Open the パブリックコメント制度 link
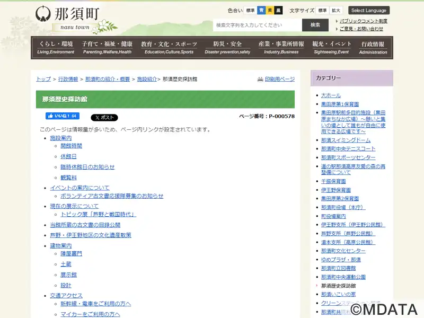 point(363,21)
